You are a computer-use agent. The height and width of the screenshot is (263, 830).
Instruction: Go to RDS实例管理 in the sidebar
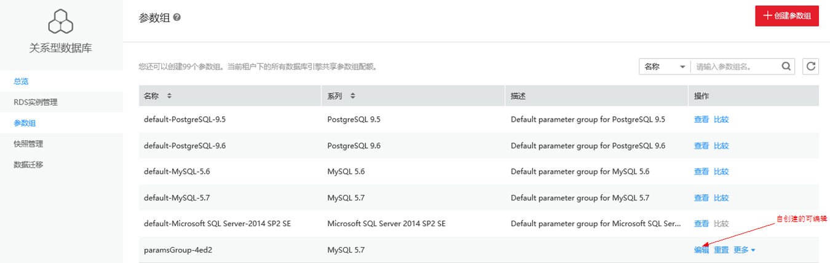[x=36, y=102]
